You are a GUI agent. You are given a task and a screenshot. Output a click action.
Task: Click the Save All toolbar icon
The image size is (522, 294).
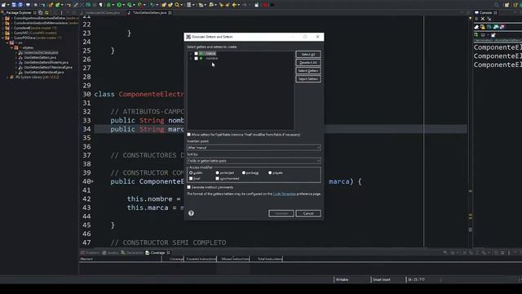(20, 5)
